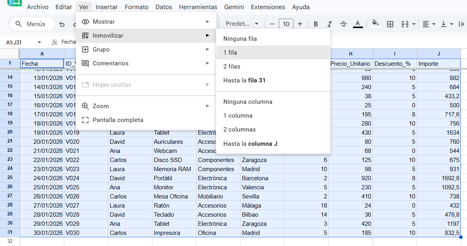
Task: Select row 31 header
Action: click(10, 232)
